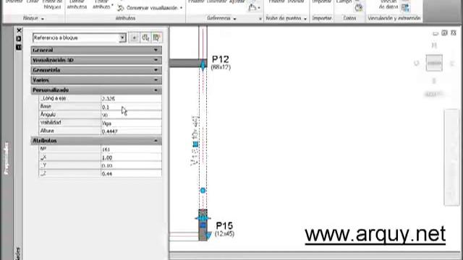This screenshot has width=463, height=260.
Task: Minimize the drawing viewport window
Action: coord(436,33)
